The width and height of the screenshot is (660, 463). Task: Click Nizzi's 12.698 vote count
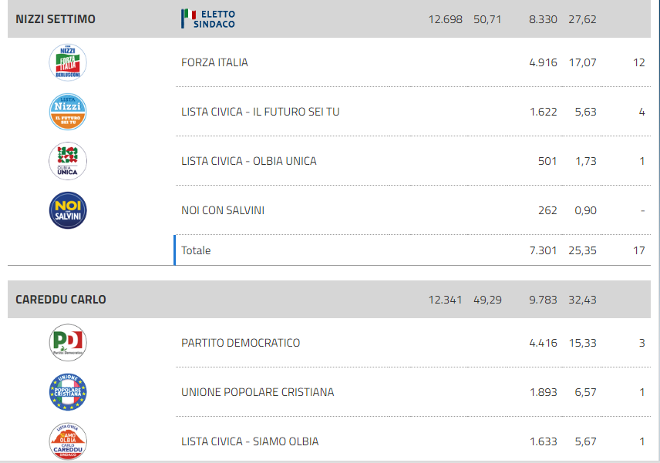click(x=446, y=19)
